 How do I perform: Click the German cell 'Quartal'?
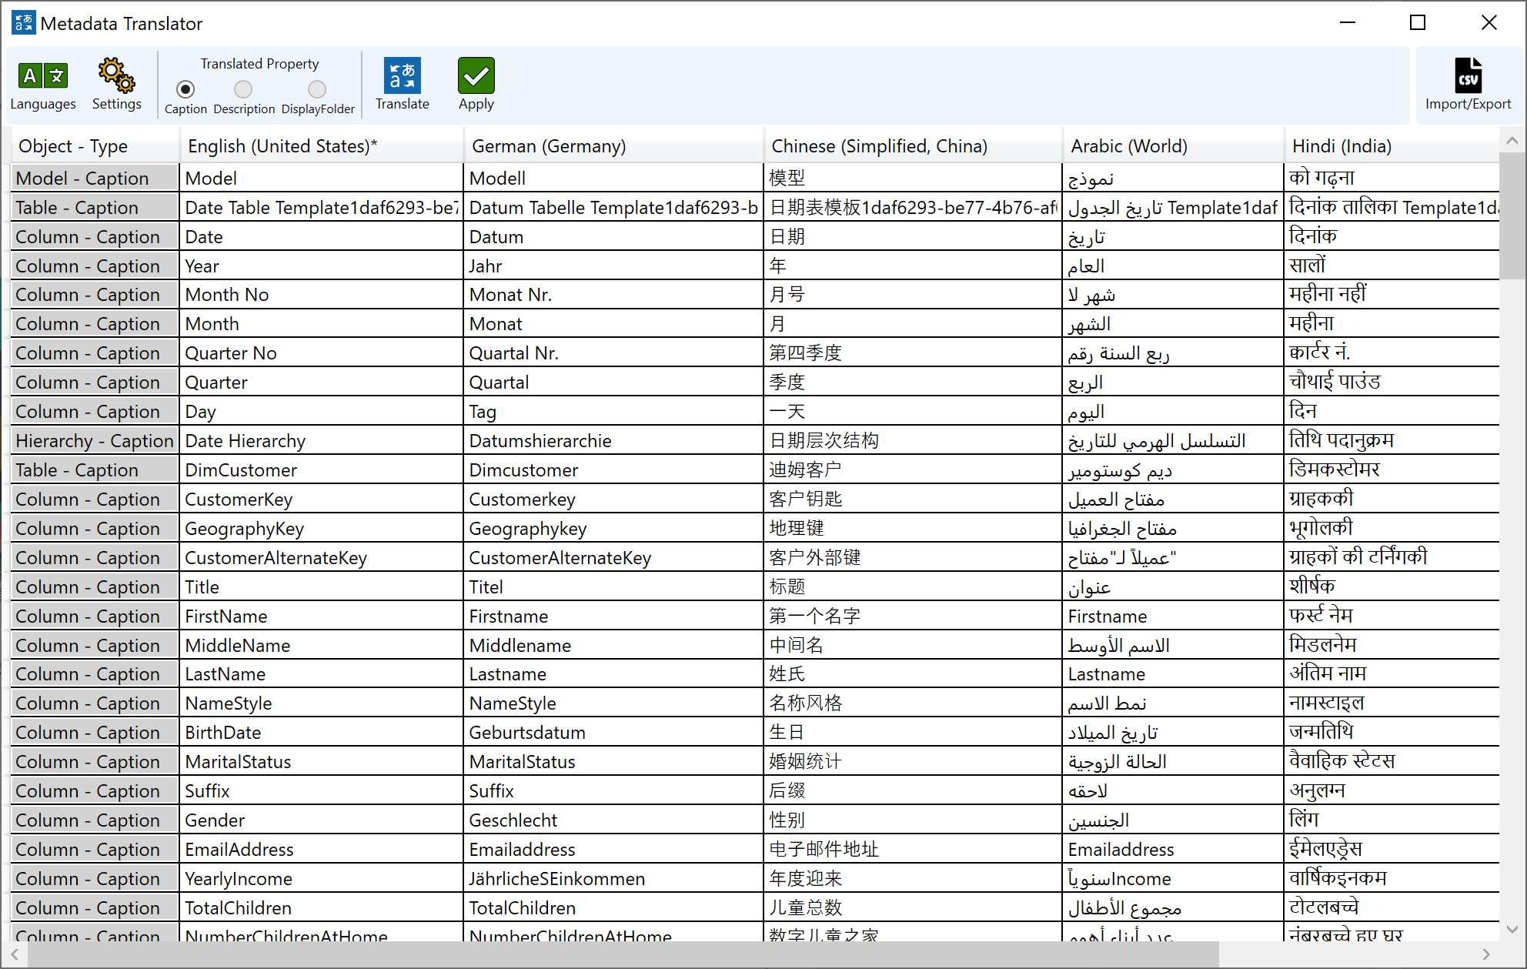click(x=613, y=382)
